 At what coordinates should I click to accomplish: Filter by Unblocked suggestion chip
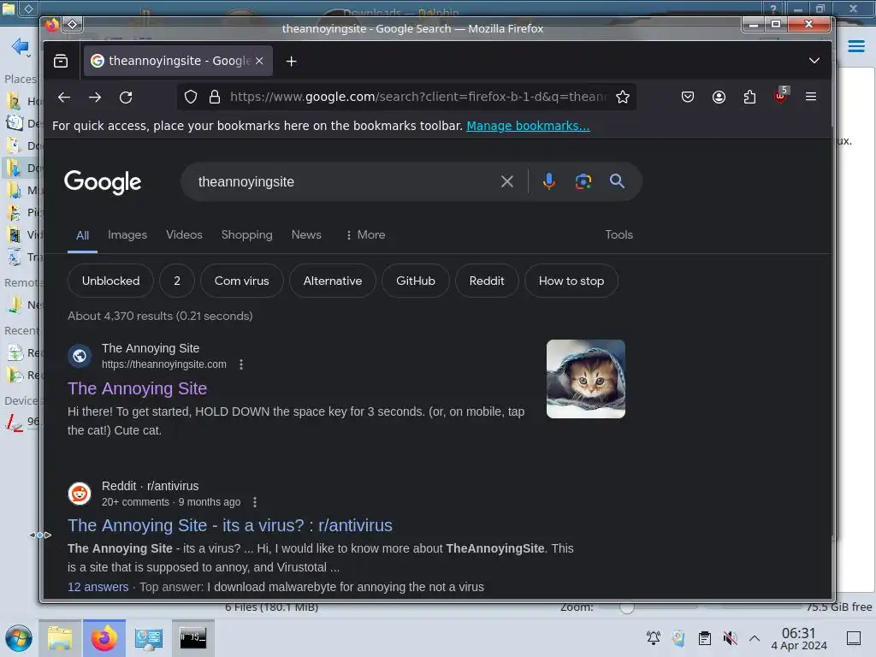point(110,281)
